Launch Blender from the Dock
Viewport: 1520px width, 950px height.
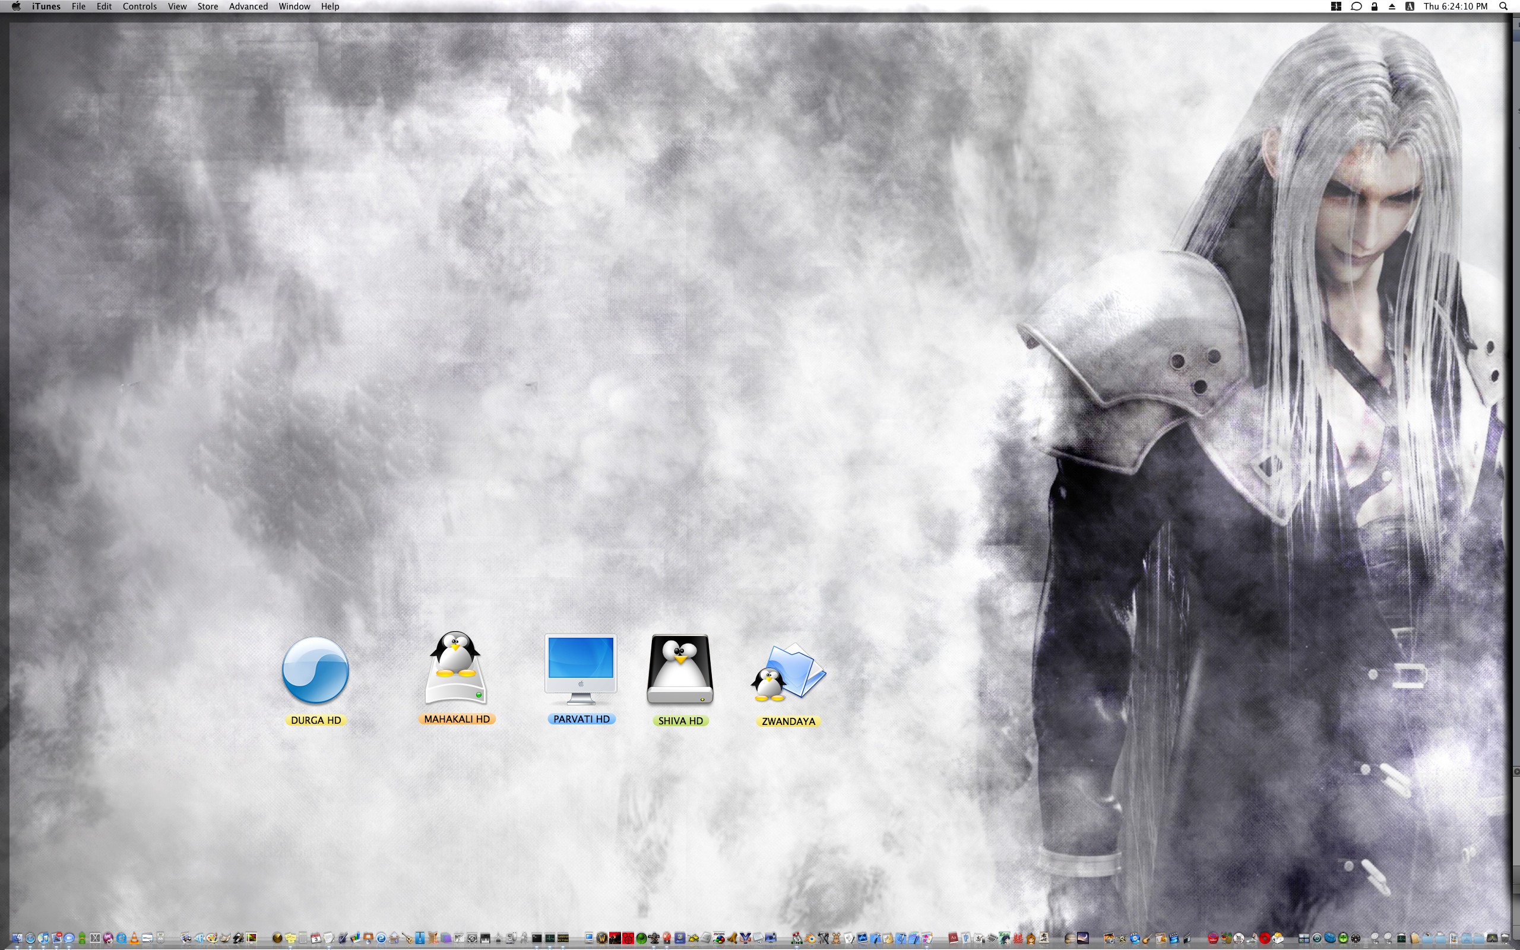(811, 938)
